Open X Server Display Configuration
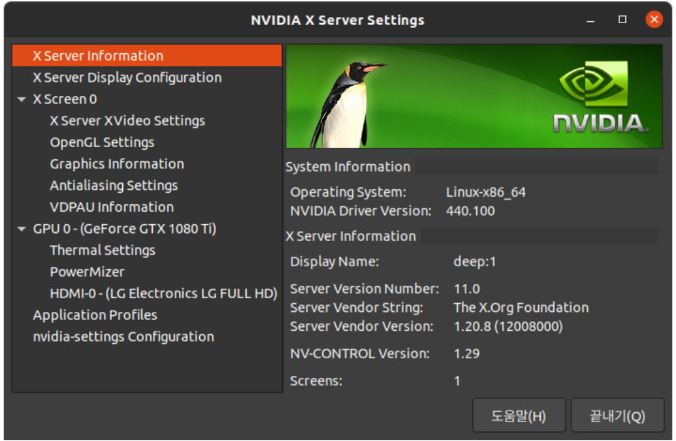Image resolution: width=676 pixels, height=441 pixels. pyautogui.click(x=127, y=78)
